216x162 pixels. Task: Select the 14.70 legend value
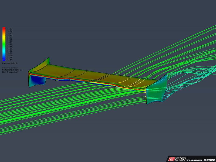click(10, 44)
